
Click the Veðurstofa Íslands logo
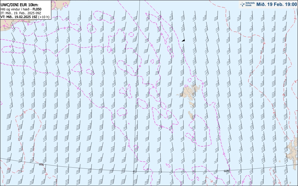(247, 4)
